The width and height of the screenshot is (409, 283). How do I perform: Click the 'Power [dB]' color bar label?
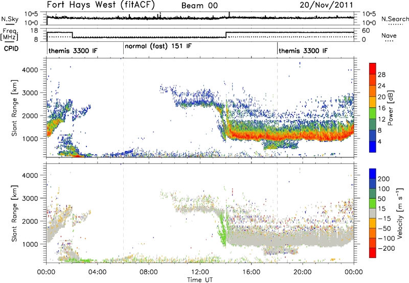391,108
